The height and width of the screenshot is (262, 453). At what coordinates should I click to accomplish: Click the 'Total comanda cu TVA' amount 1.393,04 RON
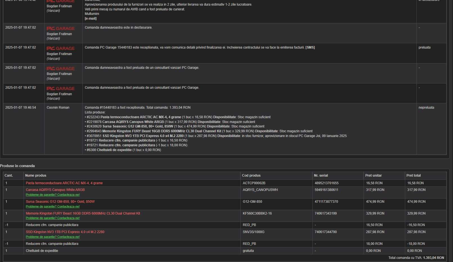point(434,258)
